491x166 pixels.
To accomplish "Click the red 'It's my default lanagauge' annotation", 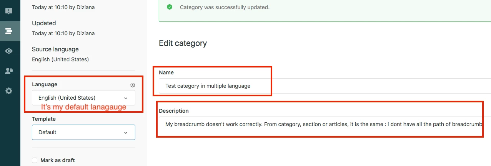I will (x=83, y=107).
